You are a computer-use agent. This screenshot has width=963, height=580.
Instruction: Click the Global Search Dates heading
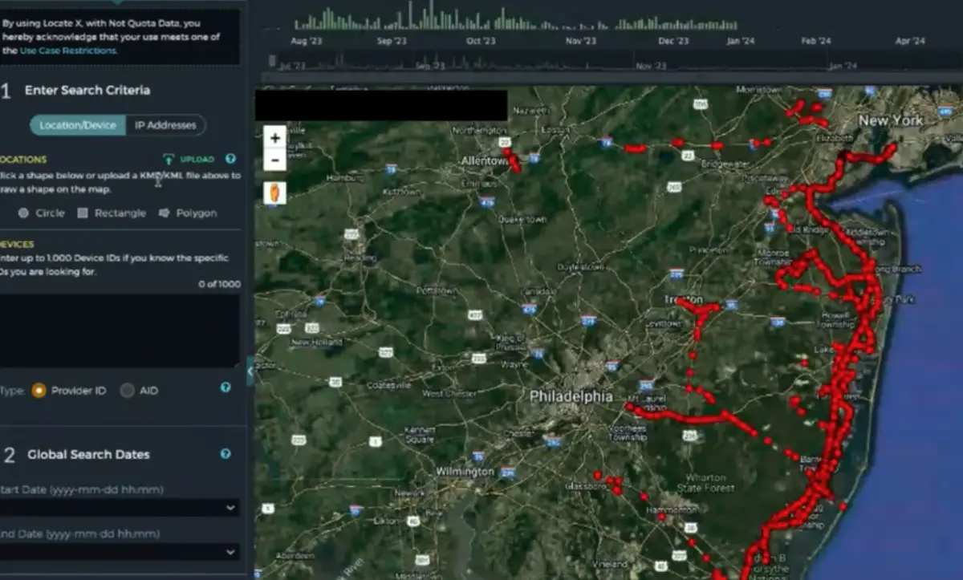pyautogui.click(x=88, y=454)
